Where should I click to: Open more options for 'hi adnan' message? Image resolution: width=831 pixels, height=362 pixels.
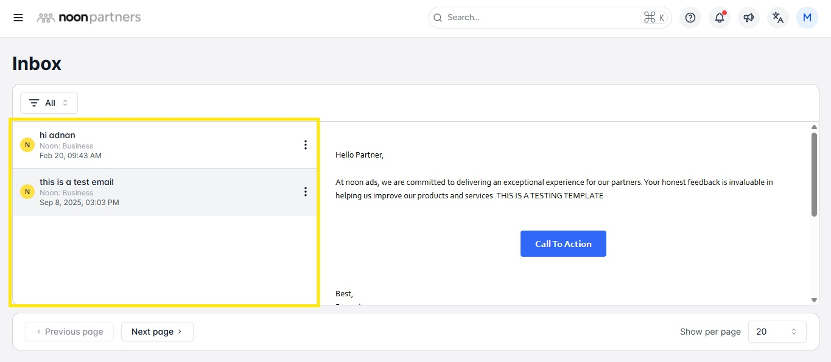point(305,145)
